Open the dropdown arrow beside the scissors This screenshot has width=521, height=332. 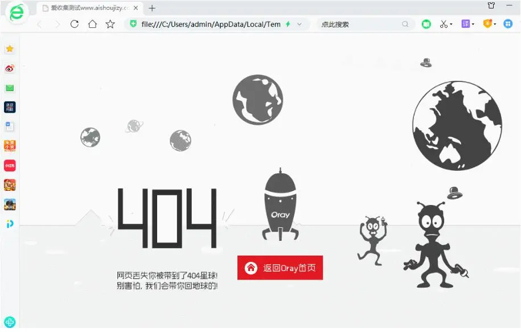coord(452,24)
